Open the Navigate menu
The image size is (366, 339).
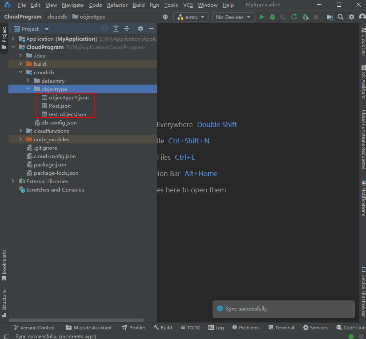[73, 5]
